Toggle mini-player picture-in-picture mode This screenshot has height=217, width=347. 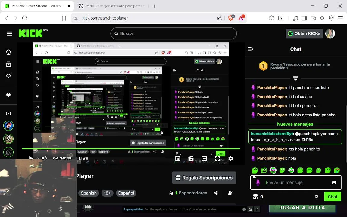point(177,159)
